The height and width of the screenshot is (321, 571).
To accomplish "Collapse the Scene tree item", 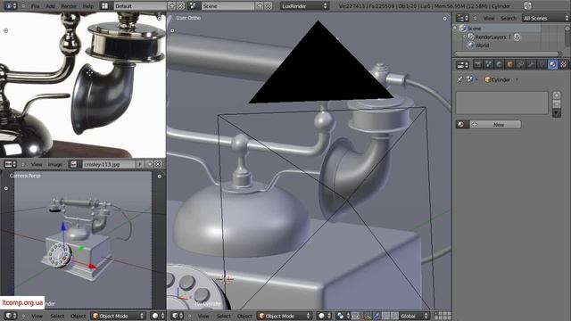I will [x=455, y=28].
